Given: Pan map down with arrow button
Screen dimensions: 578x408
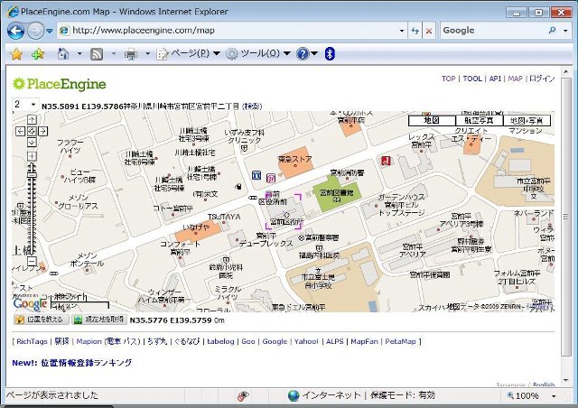Looking at the screenshot, I should (32, 142).
